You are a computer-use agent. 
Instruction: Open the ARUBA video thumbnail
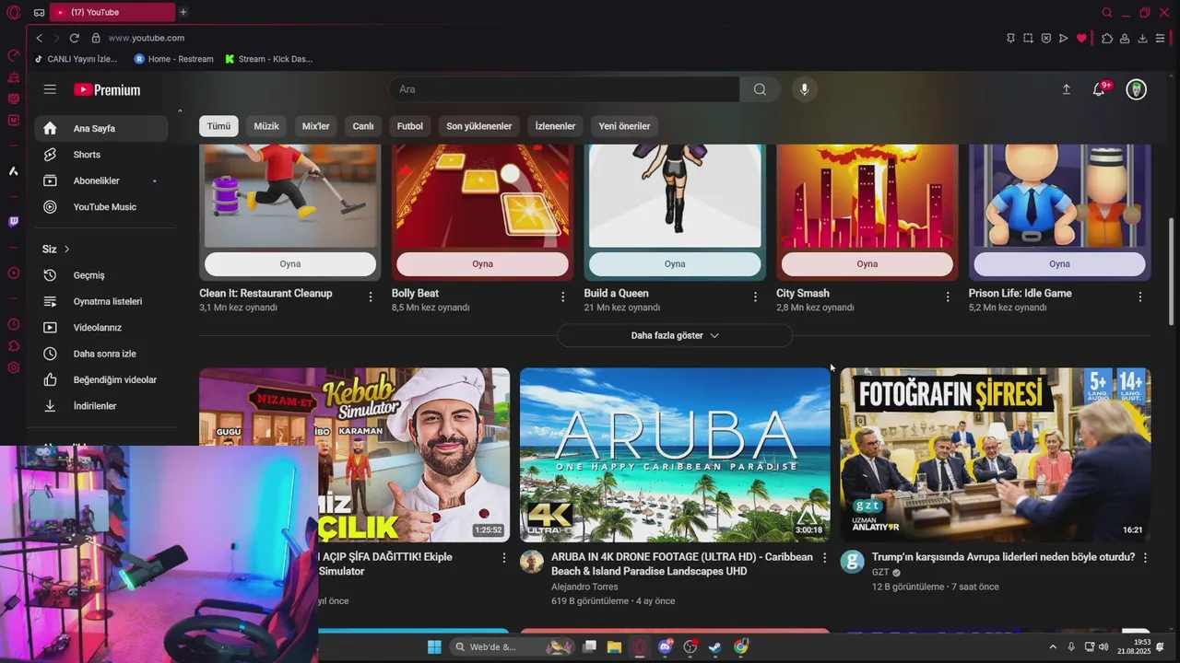(675, 455)
